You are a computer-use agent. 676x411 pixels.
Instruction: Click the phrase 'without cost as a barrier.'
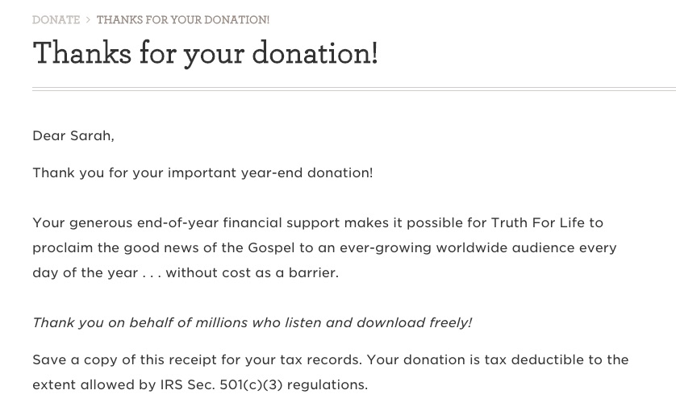tap(252, 272)
